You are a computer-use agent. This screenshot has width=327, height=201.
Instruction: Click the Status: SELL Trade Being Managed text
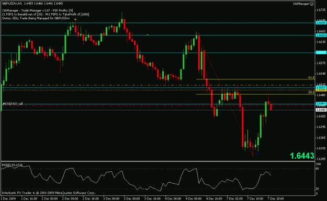(36, 18)
